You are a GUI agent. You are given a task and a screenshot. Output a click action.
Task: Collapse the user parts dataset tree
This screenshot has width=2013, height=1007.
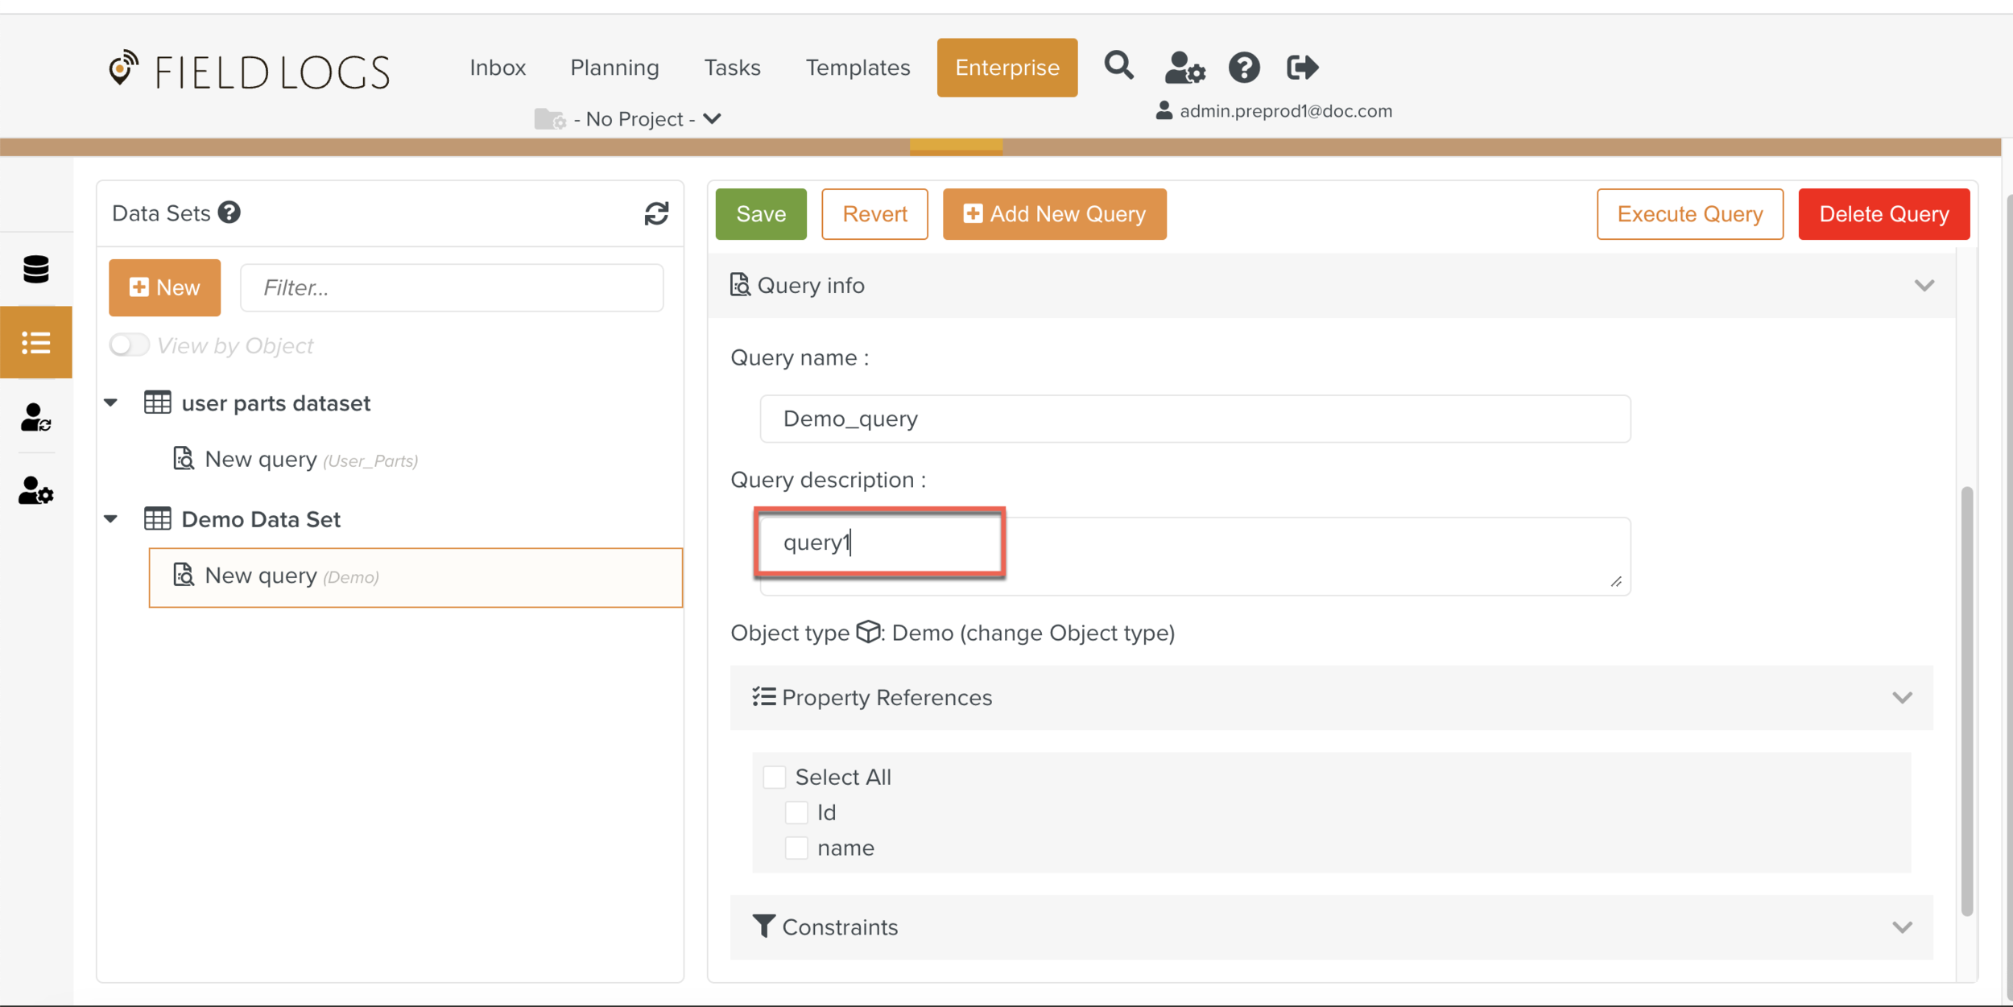click(x=111, y=402)
